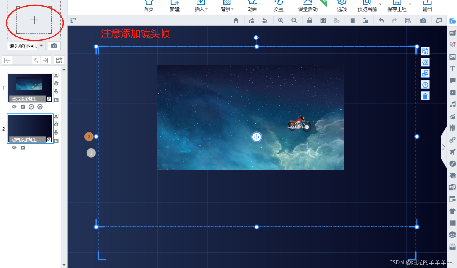Image resolution: width=457 pixels, height=268 pixels.
Task: Expand the arrow next to 保存工程
Action: click(410, 4)
